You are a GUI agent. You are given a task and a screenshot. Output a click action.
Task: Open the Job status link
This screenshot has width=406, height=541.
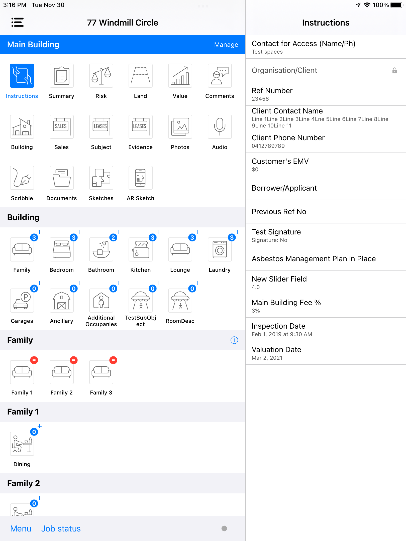pos(61,528)
